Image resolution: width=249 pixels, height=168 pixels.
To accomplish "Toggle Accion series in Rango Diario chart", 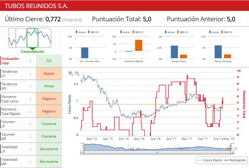I will click(170, 32).
